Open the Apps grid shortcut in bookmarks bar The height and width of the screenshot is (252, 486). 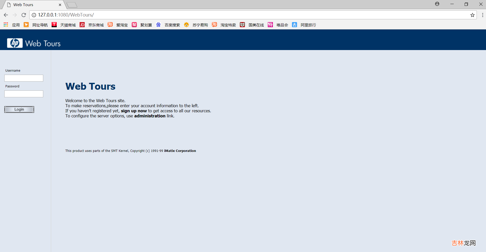[6, 25]
